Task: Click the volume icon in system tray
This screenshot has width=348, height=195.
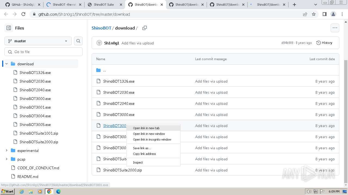Action: tap(309, 191)
